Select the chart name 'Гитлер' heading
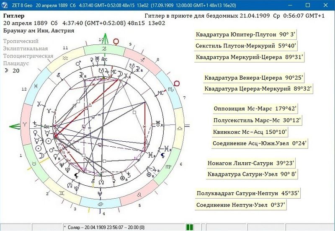This screenshot has height=231, width=335. point(14,16)
